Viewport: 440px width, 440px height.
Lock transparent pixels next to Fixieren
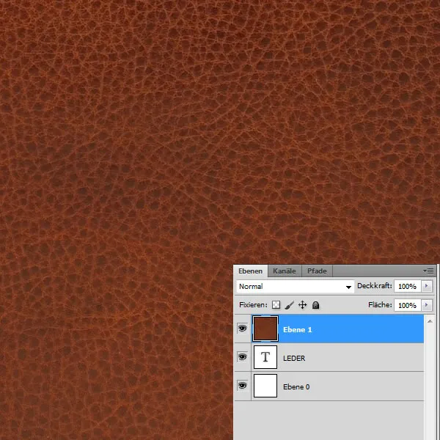[276, 305]
